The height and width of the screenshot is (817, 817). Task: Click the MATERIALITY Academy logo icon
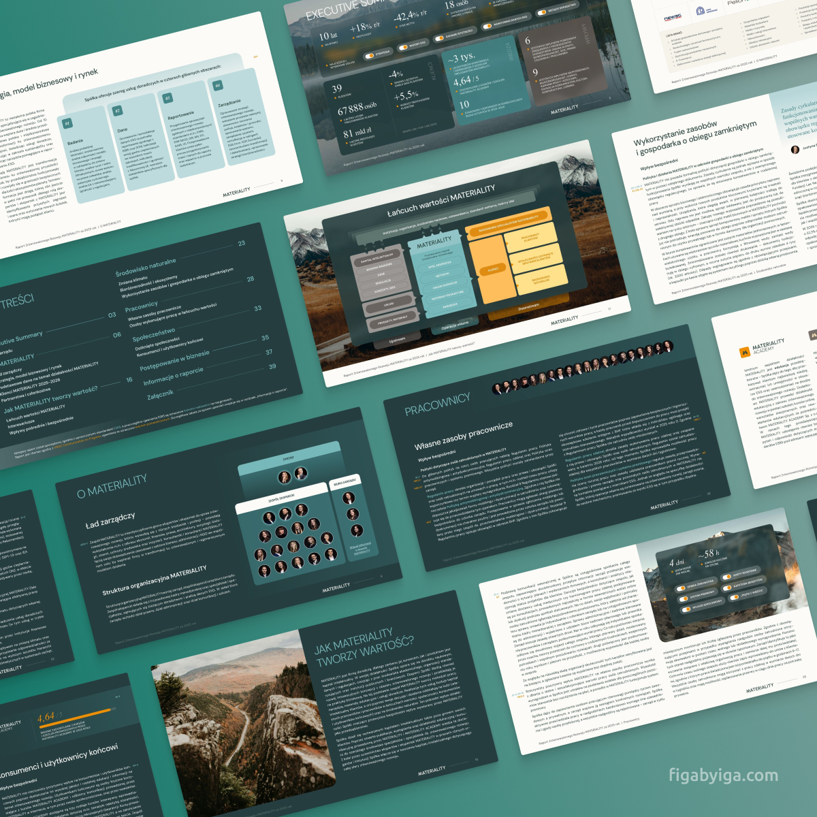(745, 351)
